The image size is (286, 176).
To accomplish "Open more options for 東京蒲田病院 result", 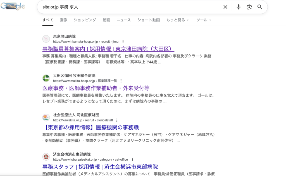I will click(123, 42).
